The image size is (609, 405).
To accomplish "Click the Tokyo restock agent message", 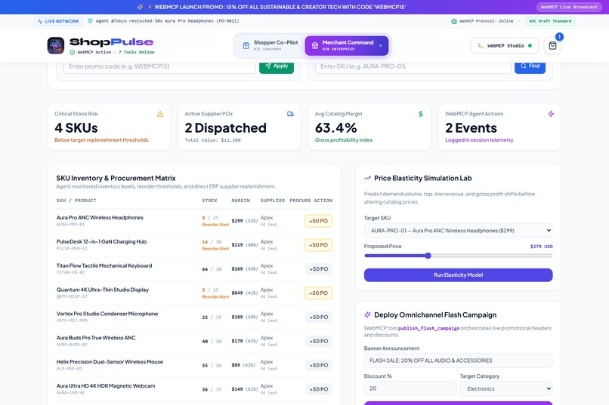I will (168, 21).
